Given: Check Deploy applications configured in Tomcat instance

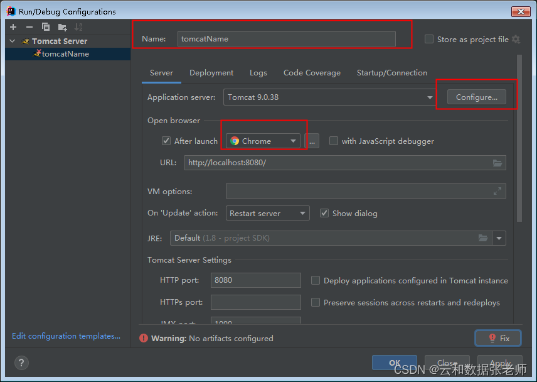Looking at the screenshot, I should (316, 280).
